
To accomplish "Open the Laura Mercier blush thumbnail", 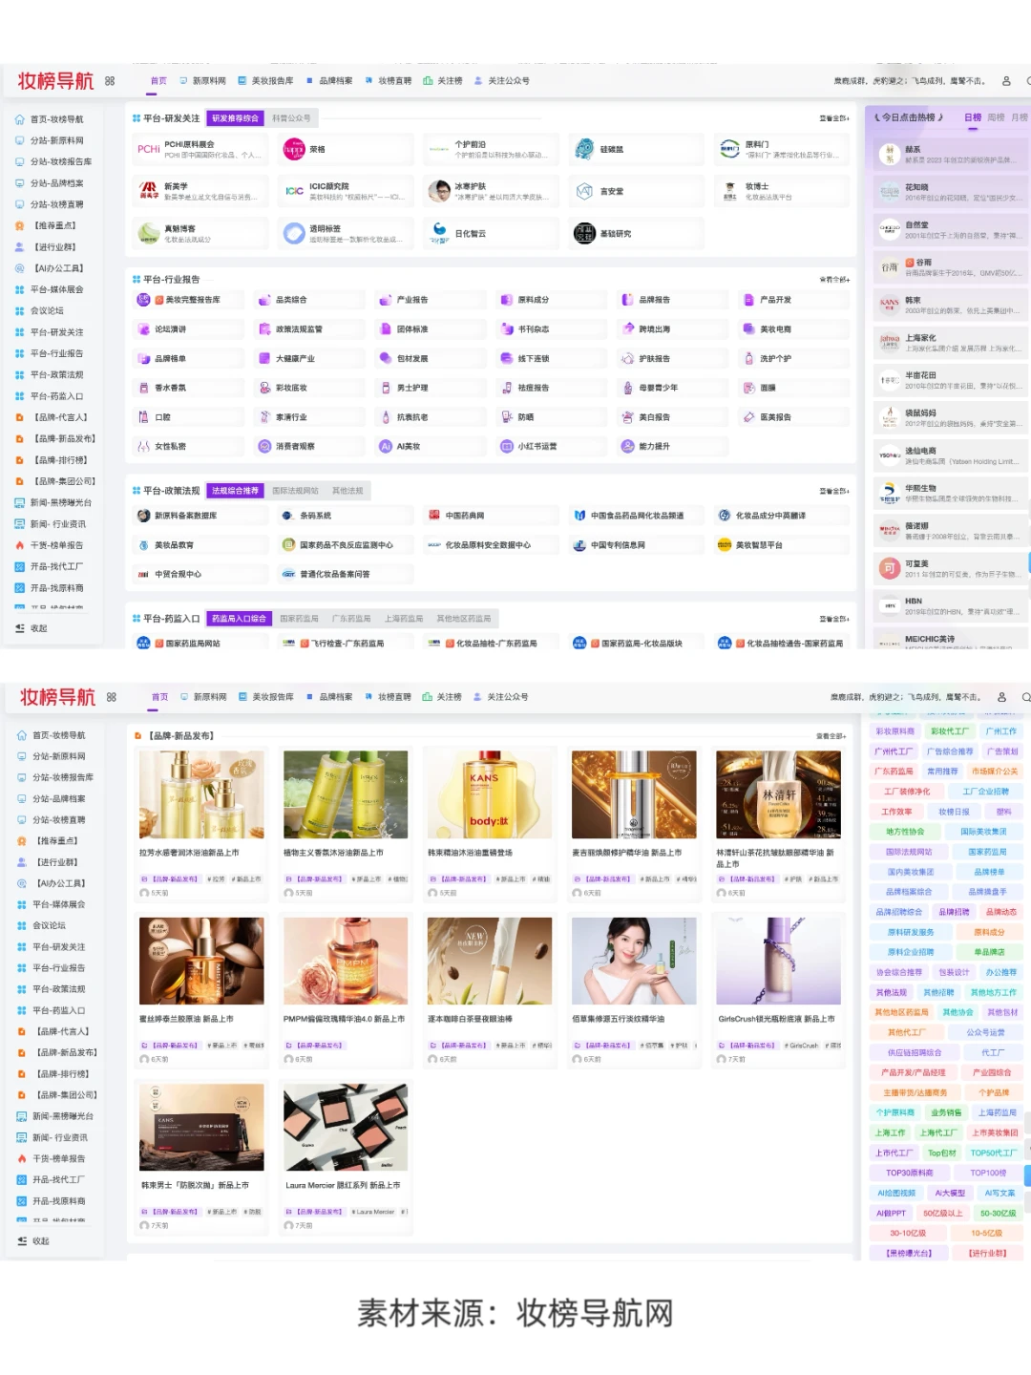I will pos(346,1128).
